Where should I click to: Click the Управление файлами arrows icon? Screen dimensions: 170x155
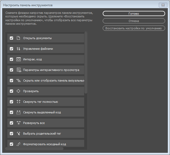[19, 49]
